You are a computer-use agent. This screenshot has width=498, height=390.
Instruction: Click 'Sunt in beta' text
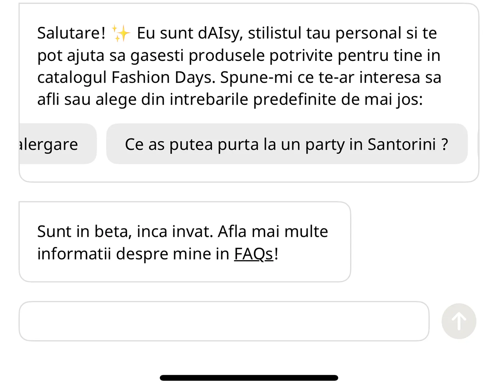pyautogui.click(x=82, y=232)
